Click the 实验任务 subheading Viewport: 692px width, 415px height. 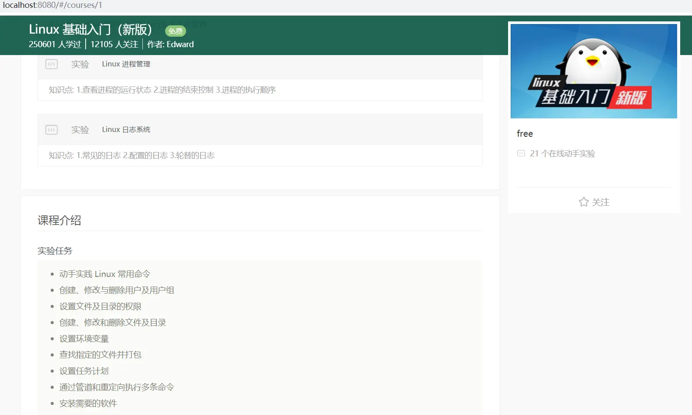point(55,251)
